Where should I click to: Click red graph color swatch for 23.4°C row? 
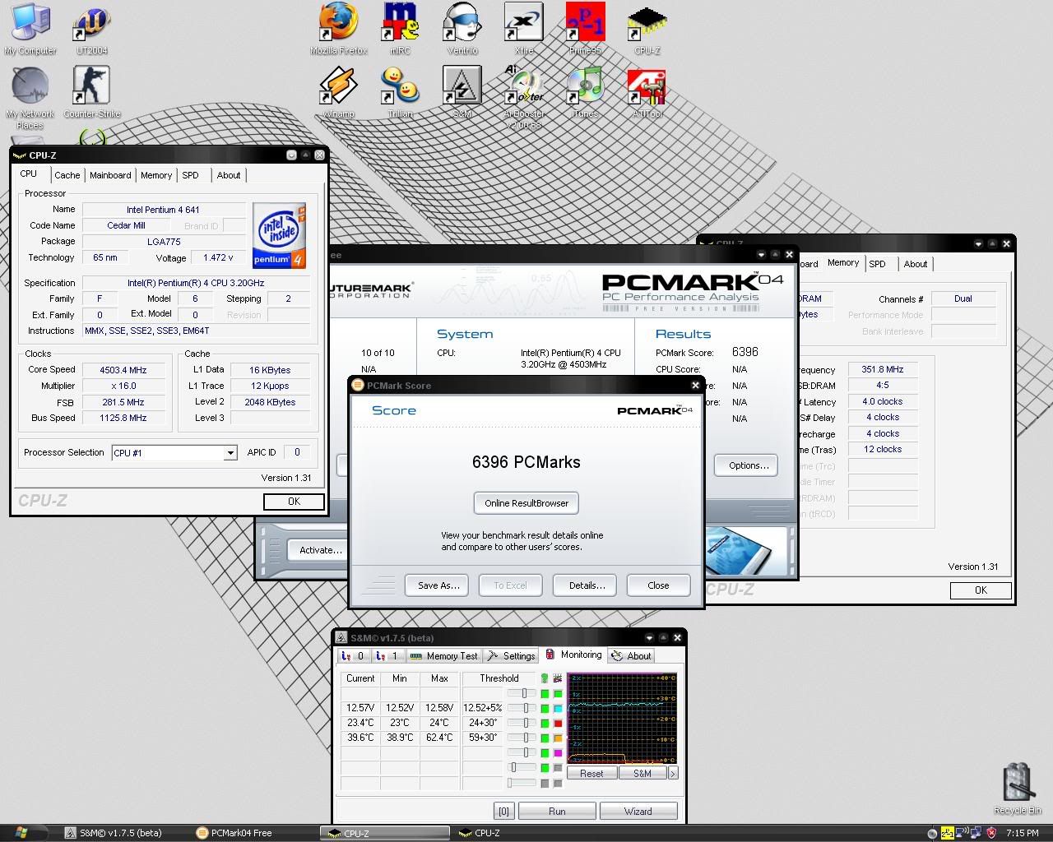tap(558, 723)
